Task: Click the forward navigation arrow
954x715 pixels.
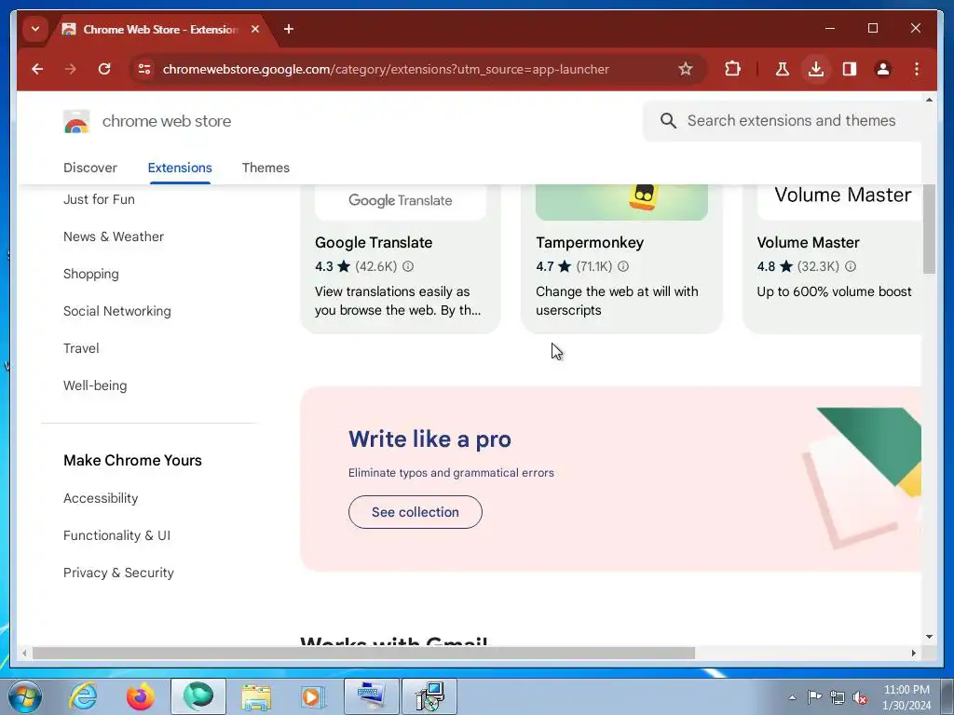Action: [71, 69]
